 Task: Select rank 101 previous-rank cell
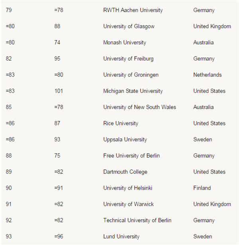[59, 91]
